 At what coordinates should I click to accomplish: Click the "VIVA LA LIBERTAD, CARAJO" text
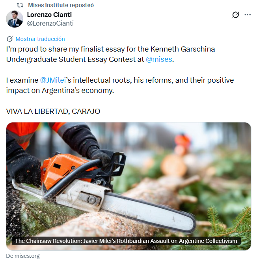click(x=53, y=111)
